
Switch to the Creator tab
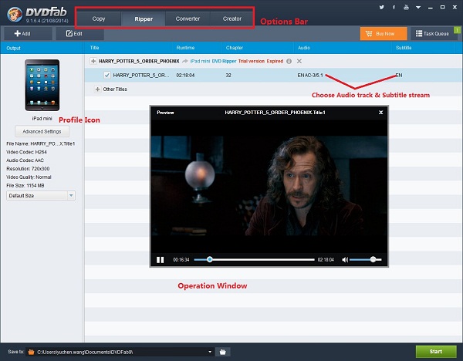click(x=232, y=19)
